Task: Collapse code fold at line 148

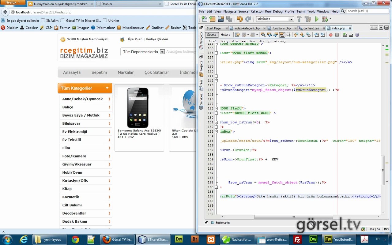Action: pos(216,108)
